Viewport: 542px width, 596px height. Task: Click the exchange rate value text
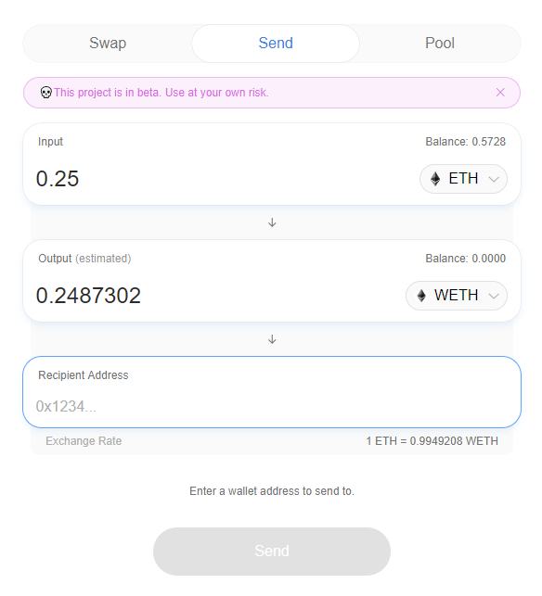pyautogui.click(x=432, y=441)
